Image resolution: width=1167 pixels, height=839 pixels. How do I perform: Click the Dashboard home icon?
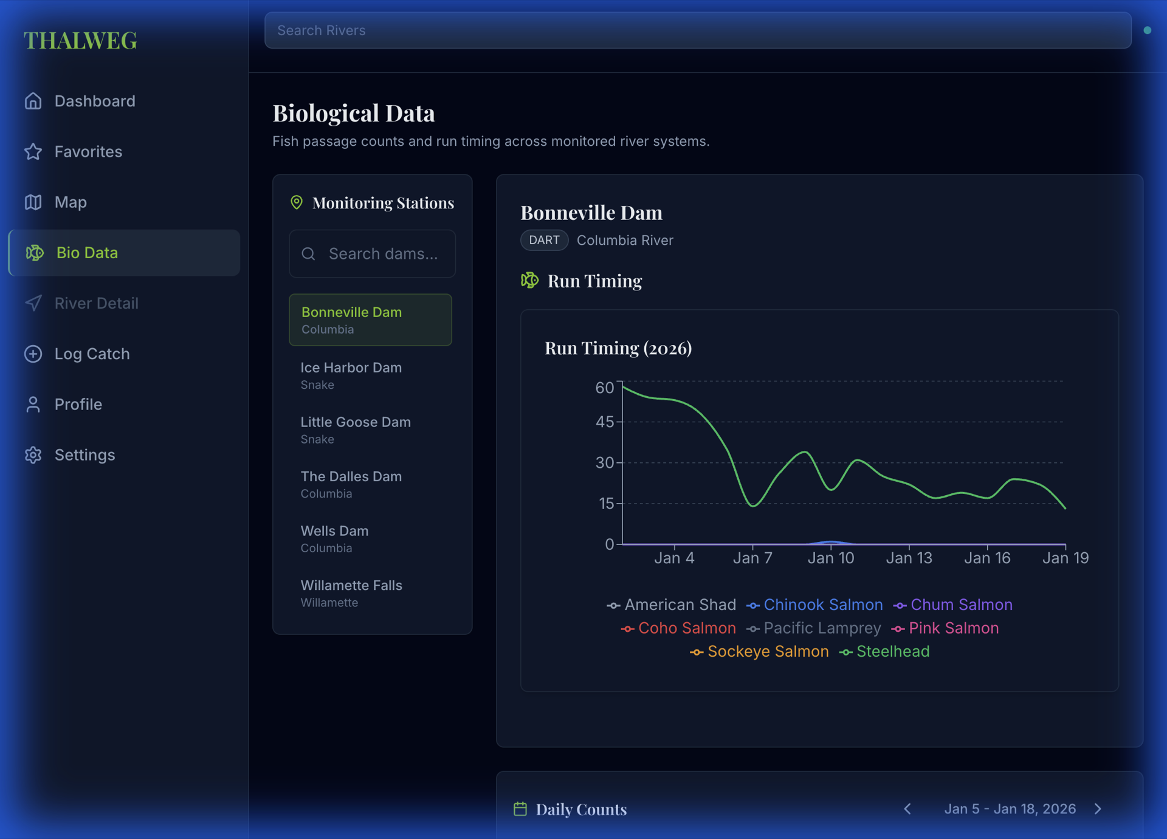click(x=33, y=101)
